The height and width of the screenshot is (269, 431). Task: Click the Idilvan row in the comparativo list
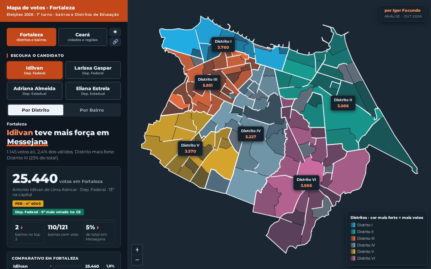point(64,266)
